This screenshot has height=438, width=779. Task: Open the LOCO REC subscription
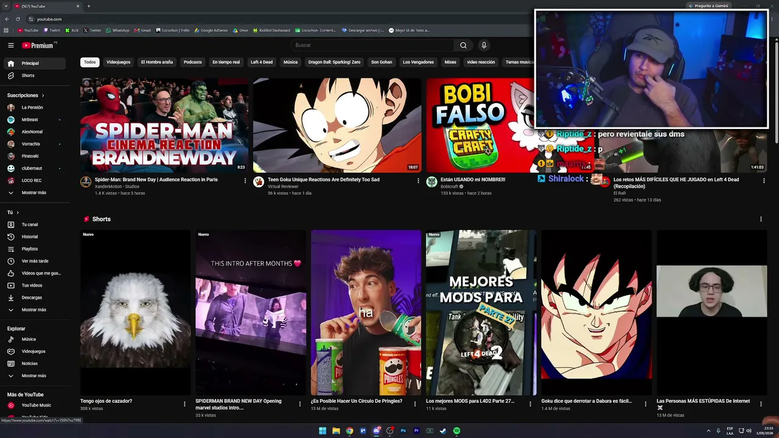(x=35, y=181)
